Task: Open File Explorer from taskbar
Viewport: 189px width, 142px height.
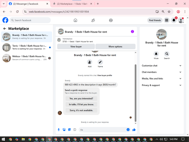Action: pyautogui.click(x=23, y=139)
